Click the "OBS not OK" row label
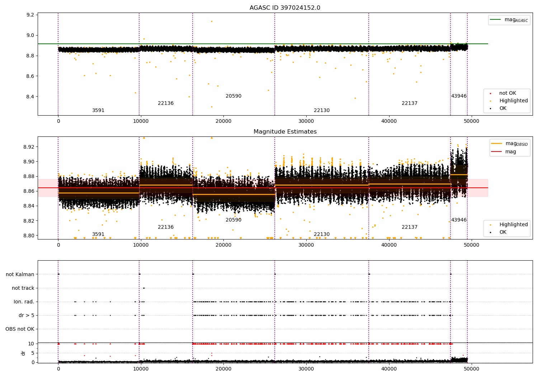The height and width of the screenshot is (377, 538). [x=20, y=329]
